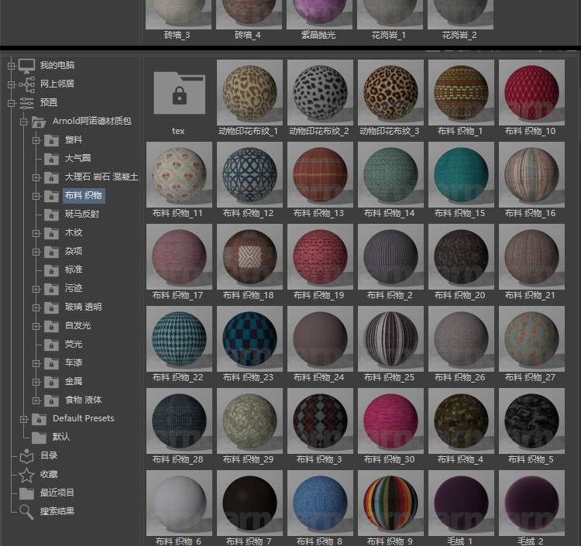Select the 动物印花布纹_2 grey spotted material
This screenshot has height=546, width=581.
[x=320, y=93]
